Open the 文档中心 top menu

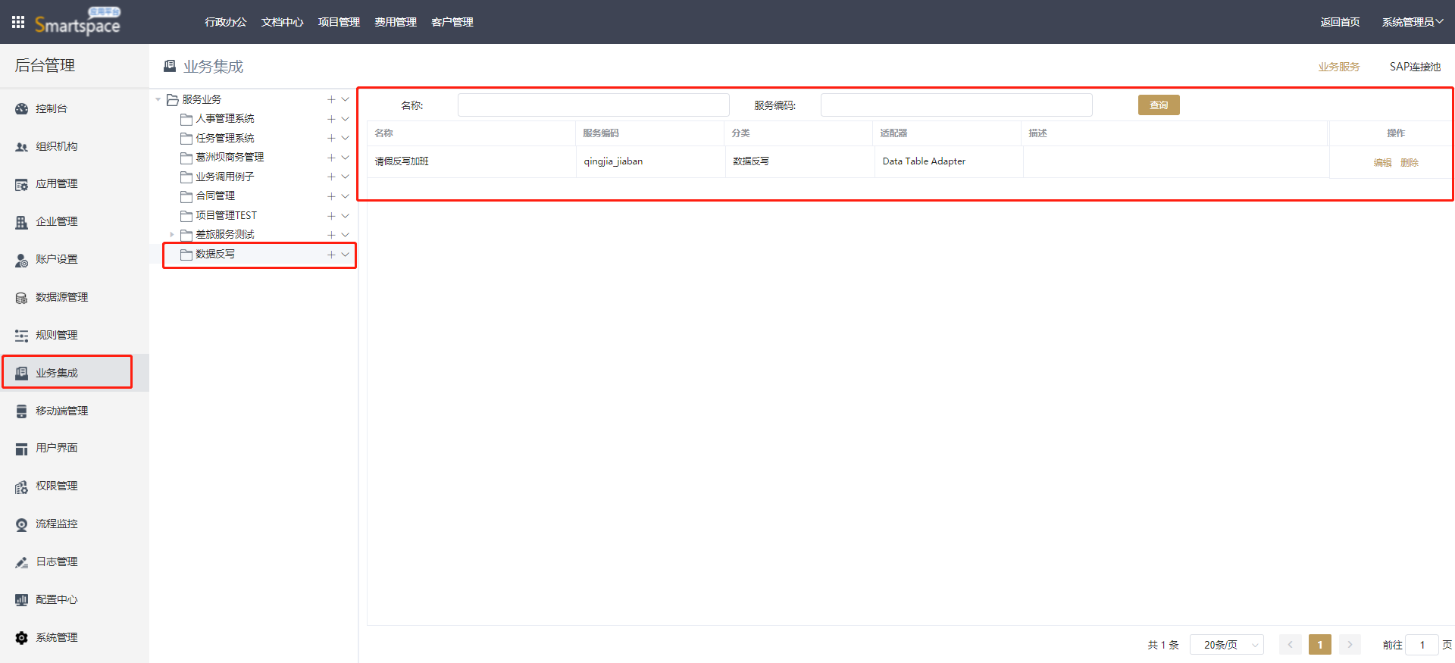[x=282, y=22]
